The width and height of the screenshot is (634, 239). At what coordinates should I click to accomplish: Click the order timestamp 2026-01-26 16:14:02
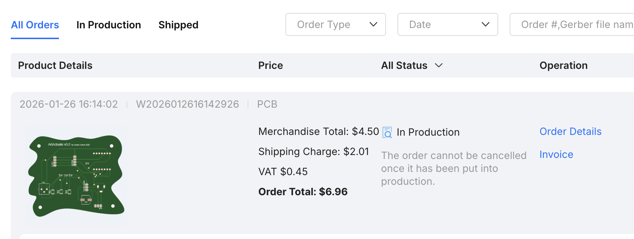(x=69, y=104)
